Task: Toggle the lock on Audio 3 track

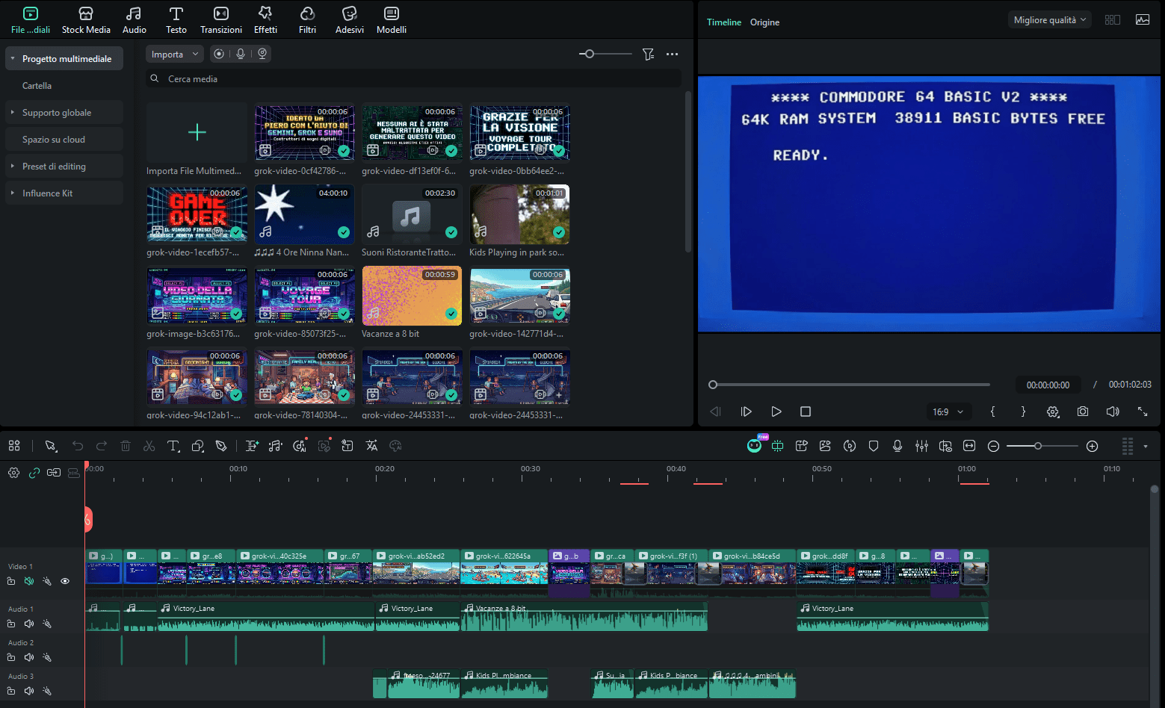Action: coord(11,691)
